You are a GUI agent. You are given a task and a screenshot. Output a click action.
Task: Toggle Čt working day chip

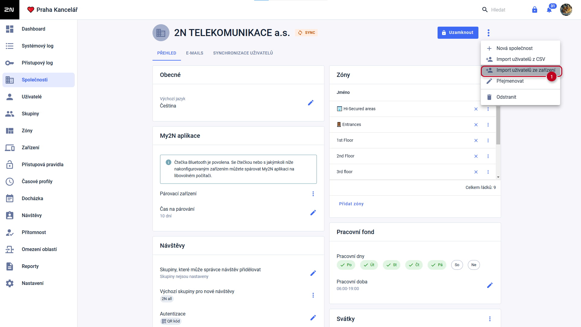(x=414, y=265)
